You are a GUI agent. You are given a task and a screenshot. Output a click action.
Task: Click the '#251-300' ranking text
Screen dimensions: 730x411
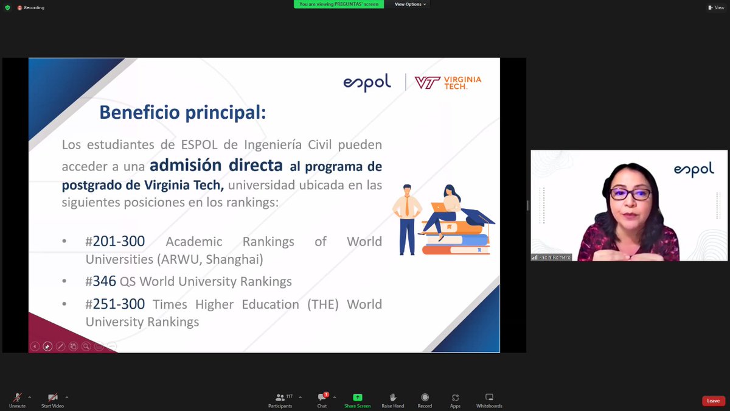point(115,304)
